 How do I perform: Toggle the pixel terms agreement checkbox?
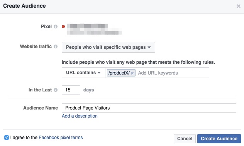pyautogui.click(x=7, y=138)
